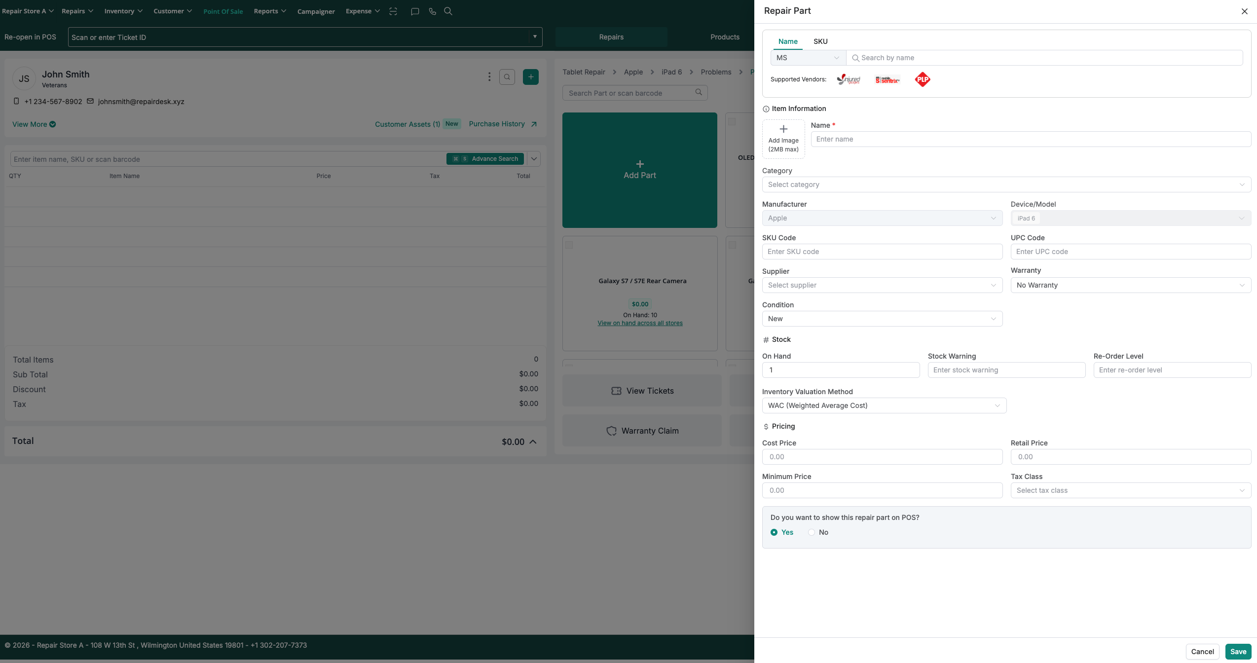Screen dimensions: 1257x663
Task: Click the barcode scan icon in top navigation
Action: pyautogui.click(x=393, y=11)
